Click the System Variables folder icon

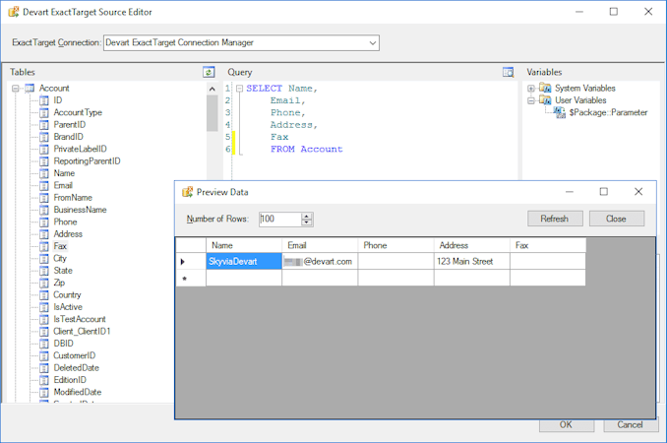[545, 88]
